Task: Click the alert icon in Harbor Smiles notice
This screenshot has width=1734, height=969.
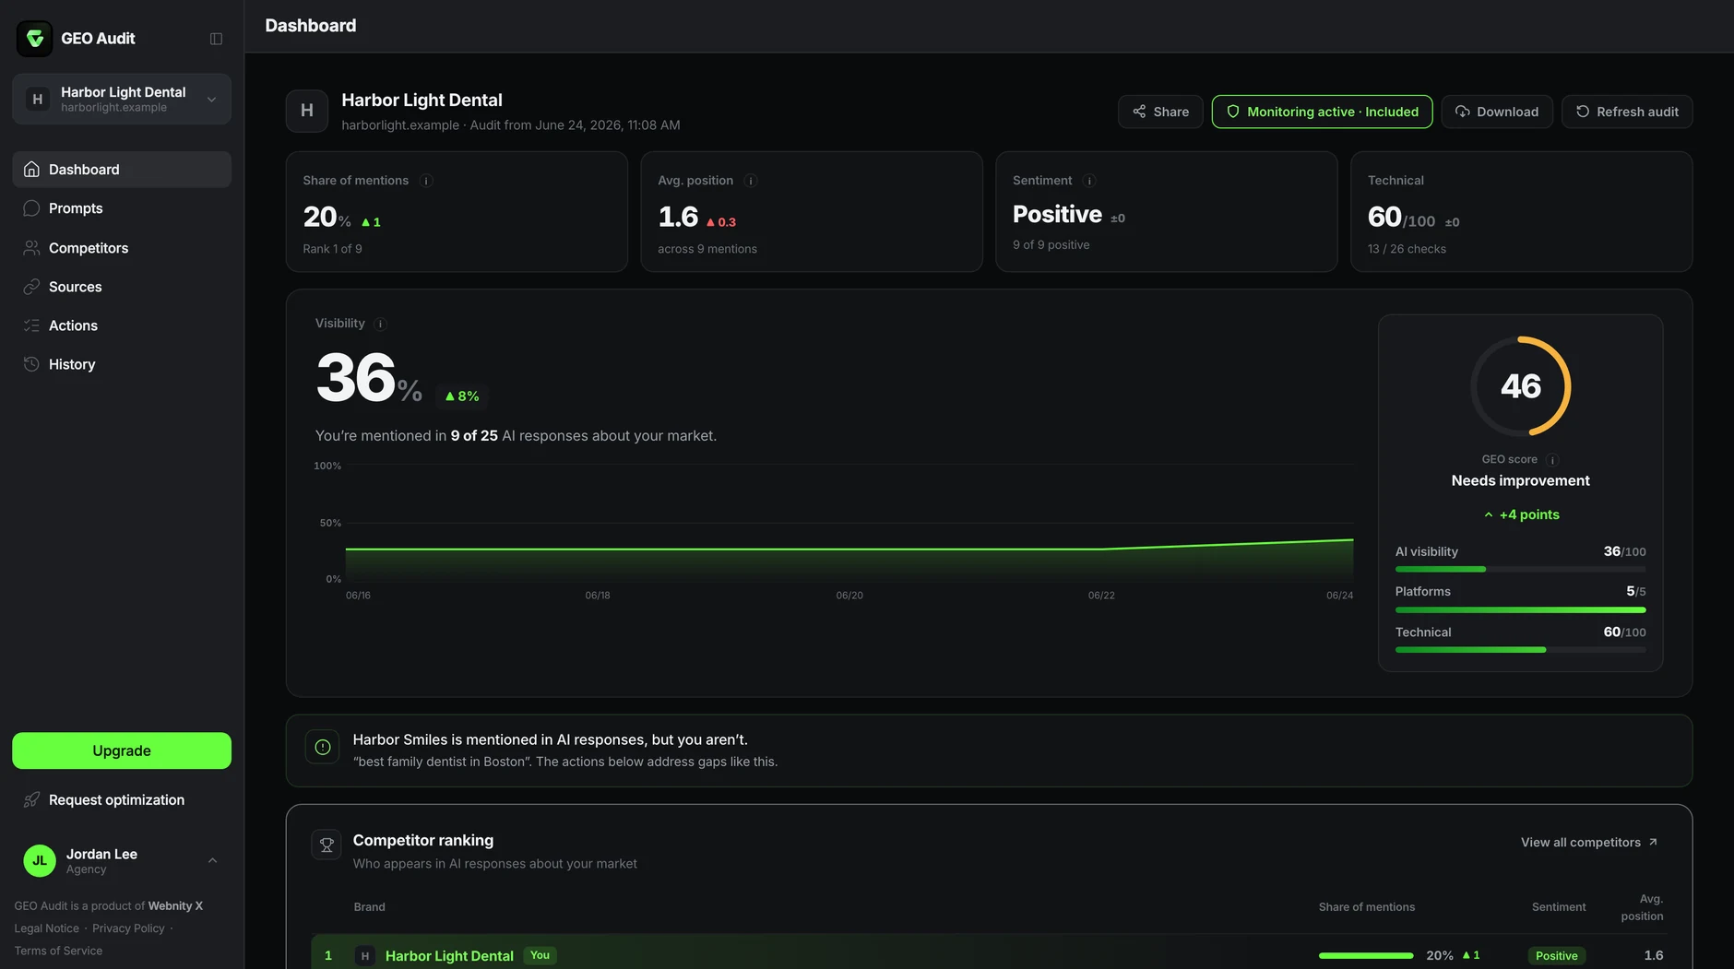Action: click(x=323, y=748)
